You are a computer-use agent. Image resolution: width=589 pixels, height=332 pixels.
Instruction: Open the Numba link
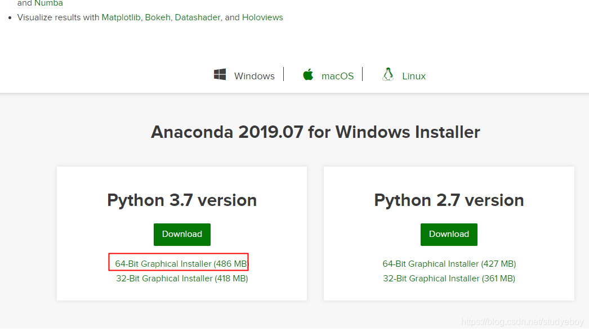pos(48,3)
